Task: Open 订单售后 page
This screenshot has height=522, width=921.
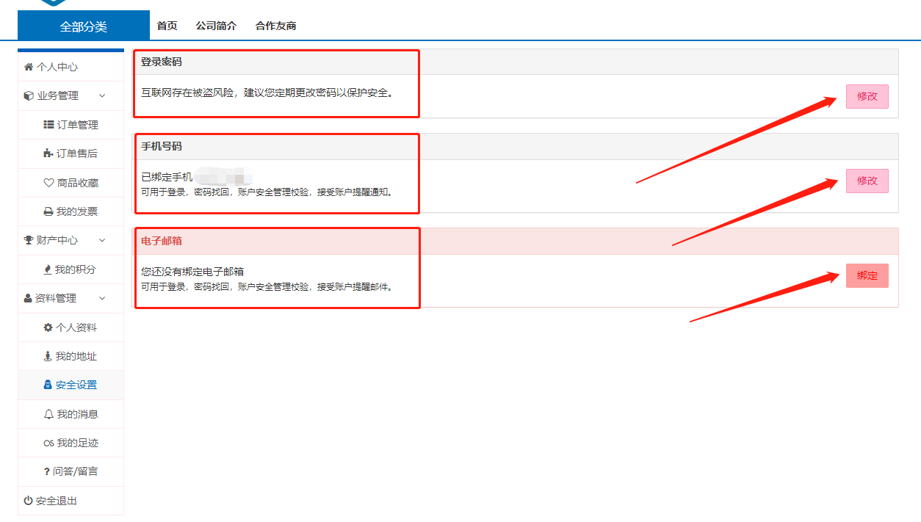Action: [71, 153]
